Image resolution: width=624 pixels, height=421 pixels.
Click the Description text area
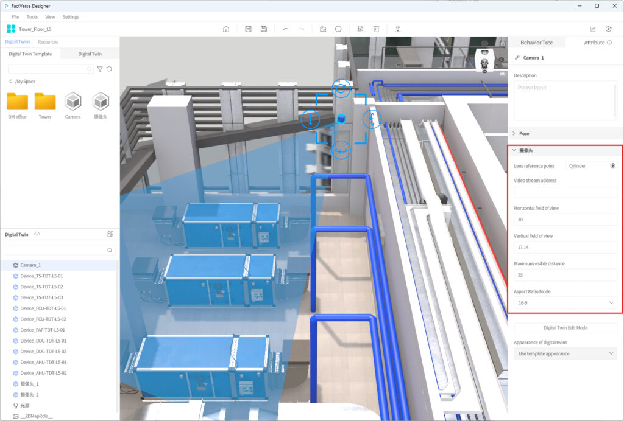point(565,100)
